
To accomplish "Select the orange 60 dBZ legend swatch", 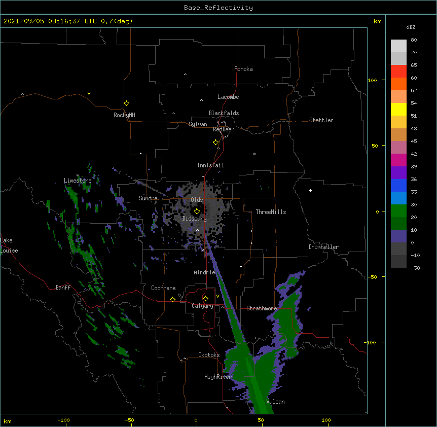I will tap(398, 84).
